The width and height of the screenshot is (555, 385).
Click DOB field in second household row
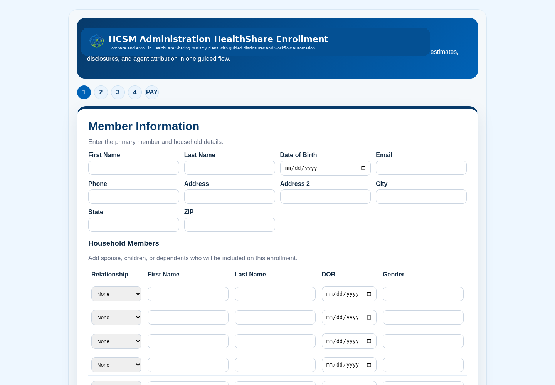pos(349,318)
